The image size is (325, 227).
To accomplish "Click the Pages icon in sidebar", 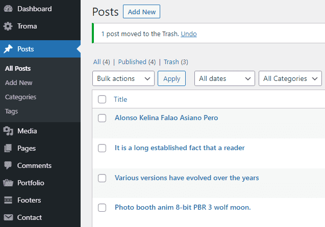I will (x=8, y=149).
